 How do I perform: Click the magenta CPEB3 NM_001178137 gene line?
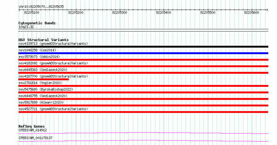pos(143,141)
